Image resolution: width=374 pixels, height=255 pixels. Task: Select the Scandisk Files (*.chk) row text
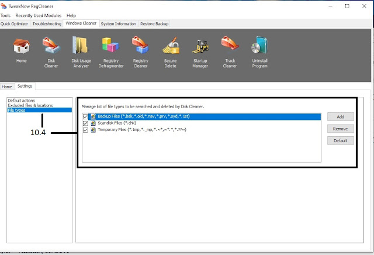pyautogui.click(x=117, y=123)
